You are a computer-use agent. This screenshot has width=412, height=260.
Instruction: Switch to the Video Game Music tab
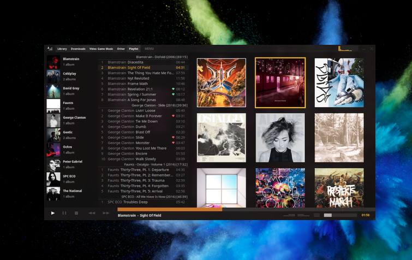[x=101, y=49]
